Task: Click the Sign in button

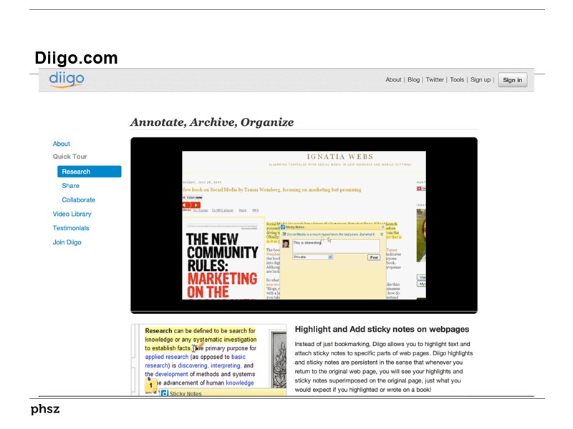Action: pyautogui.click(x=512, y=80)
